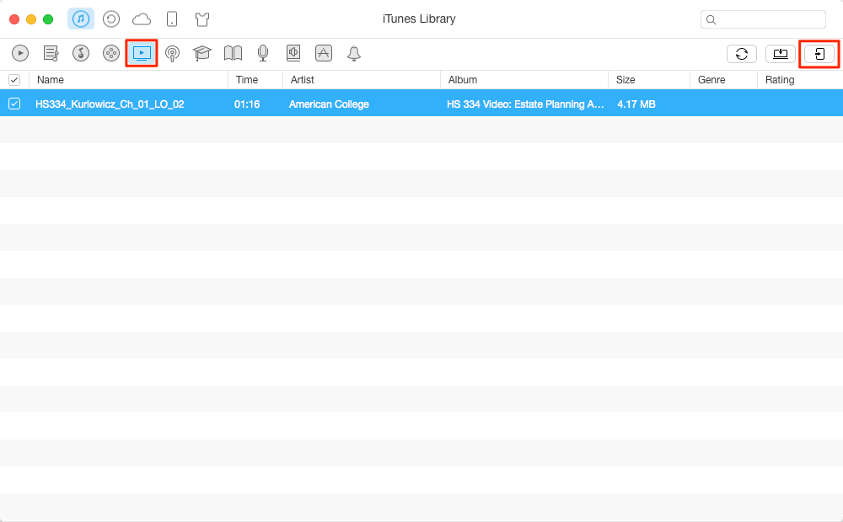This screenshot has width=843, height=522.
Task: Select the Podcasts category icon
Action: (172, 53)
